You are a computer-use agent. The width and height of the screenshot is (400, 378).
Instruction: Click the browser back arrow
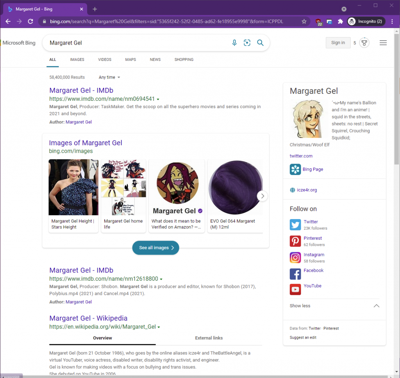(x=8, y=21)
